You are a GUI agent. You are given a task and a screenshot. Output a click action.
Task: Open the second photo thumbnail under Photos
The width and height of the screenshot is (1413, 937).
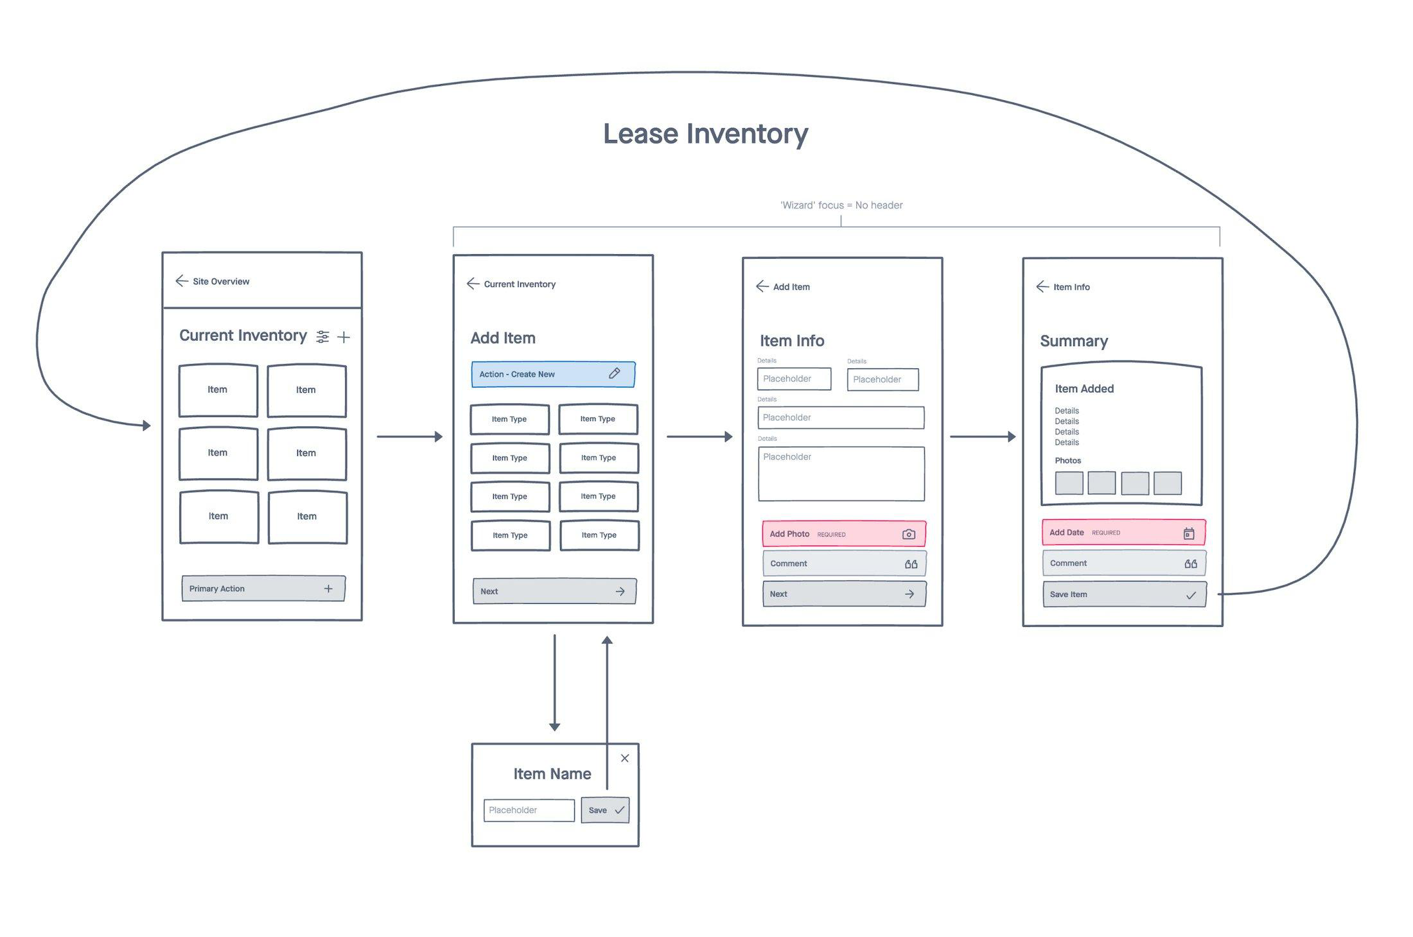coord(1101,483)
